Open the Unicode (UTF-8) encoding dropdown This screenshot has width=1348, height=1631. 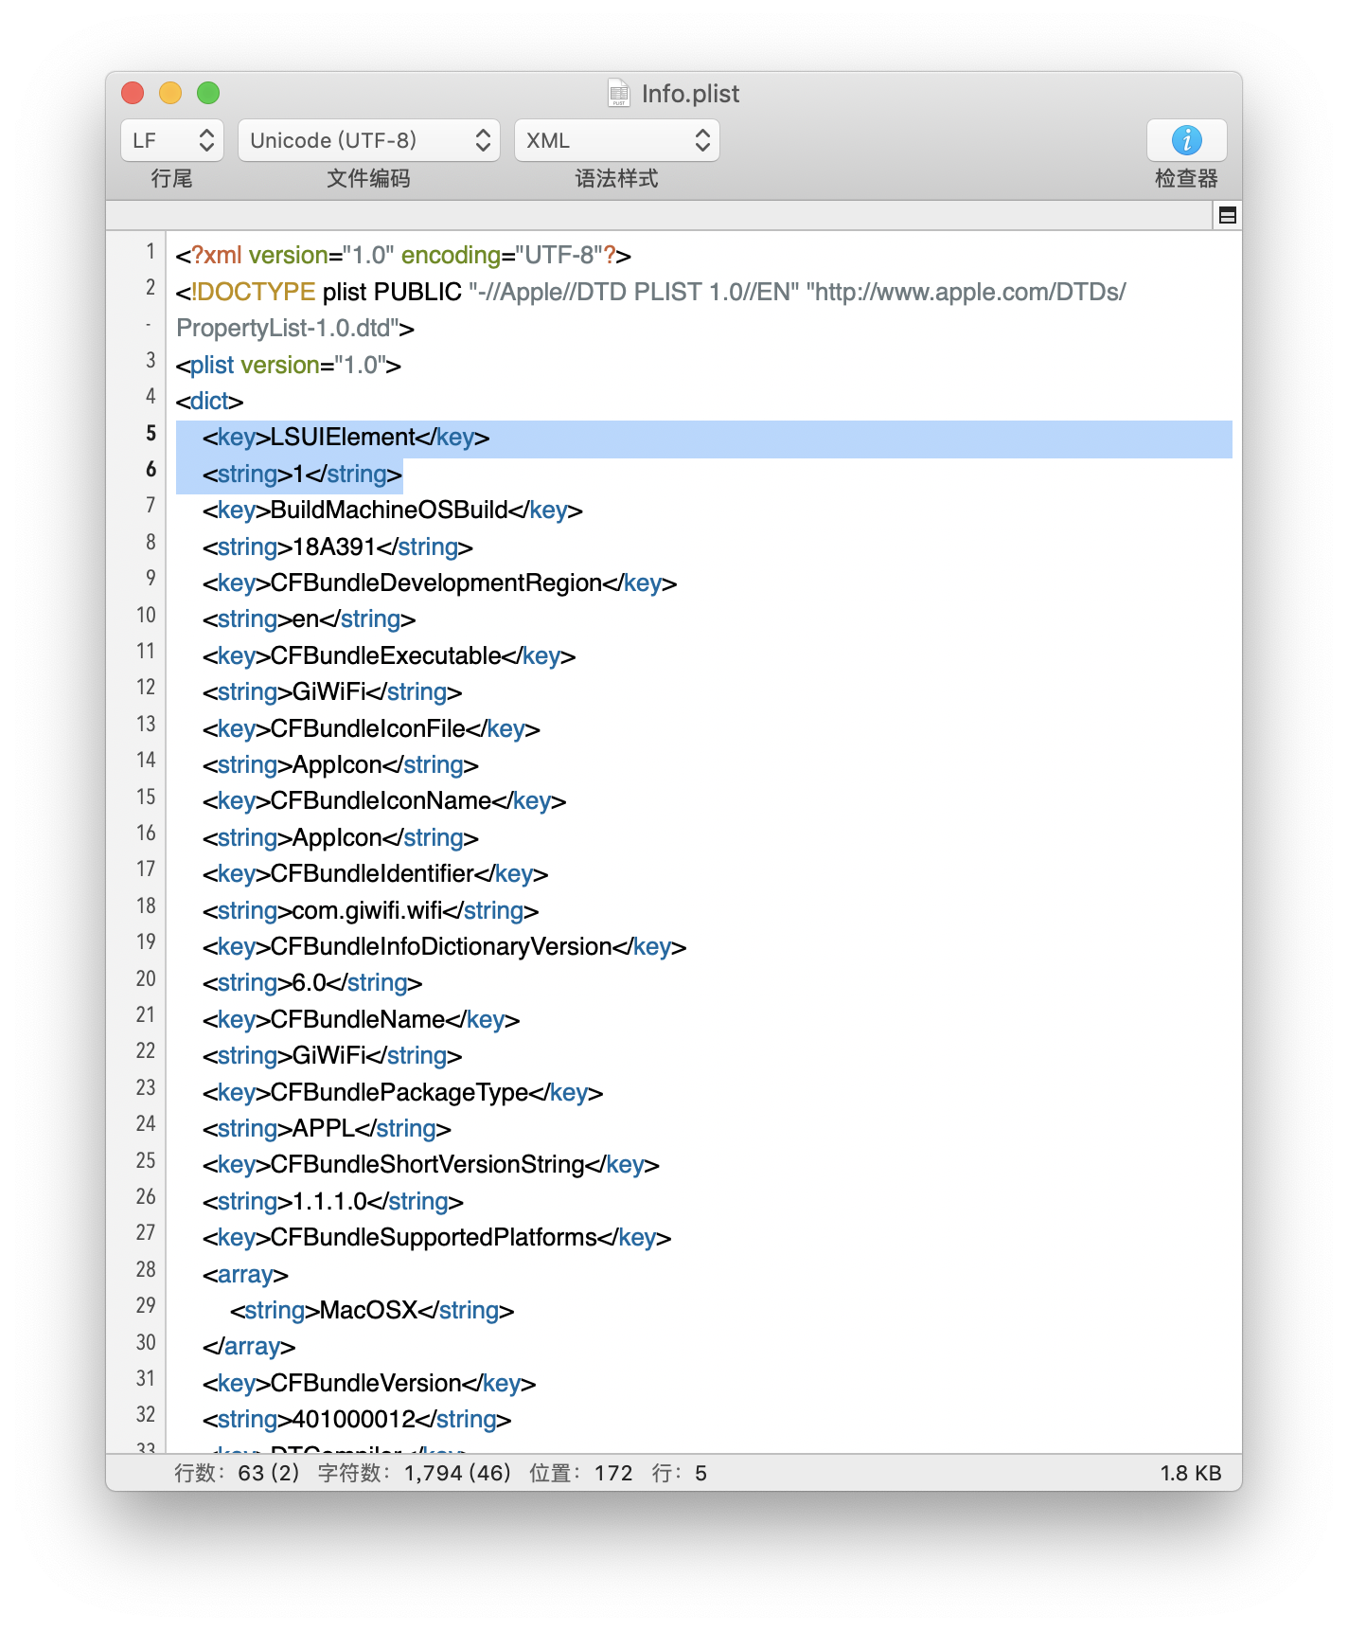click(368, 140)
